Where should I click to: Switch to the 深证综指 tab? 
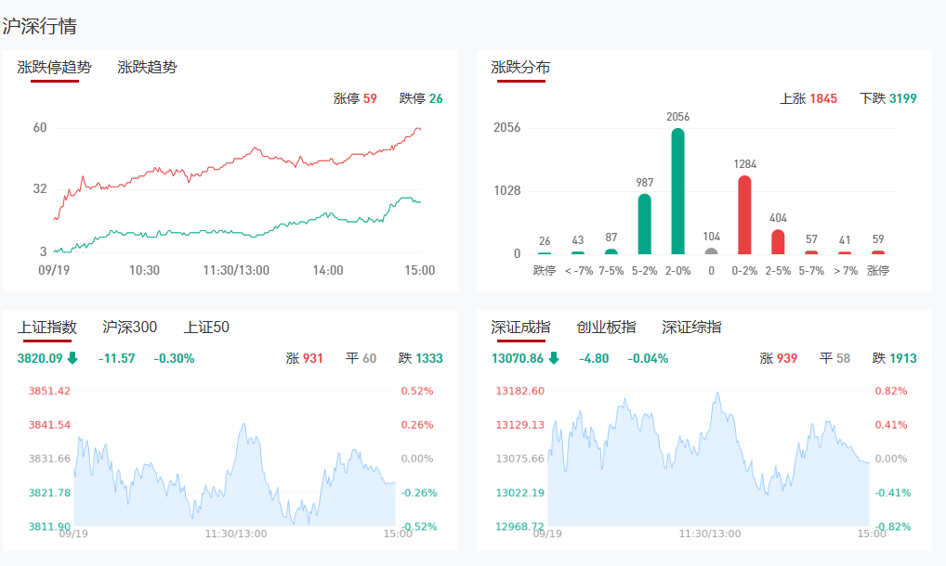pos(691,327)
